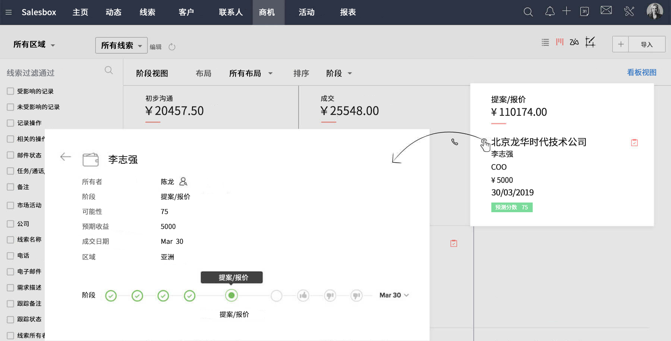The width and height of the screenshot is (671, 341).
Task: Tick the 电子邮件 filter checkbox
Action: pyautogui.click(x=10, y=272)
